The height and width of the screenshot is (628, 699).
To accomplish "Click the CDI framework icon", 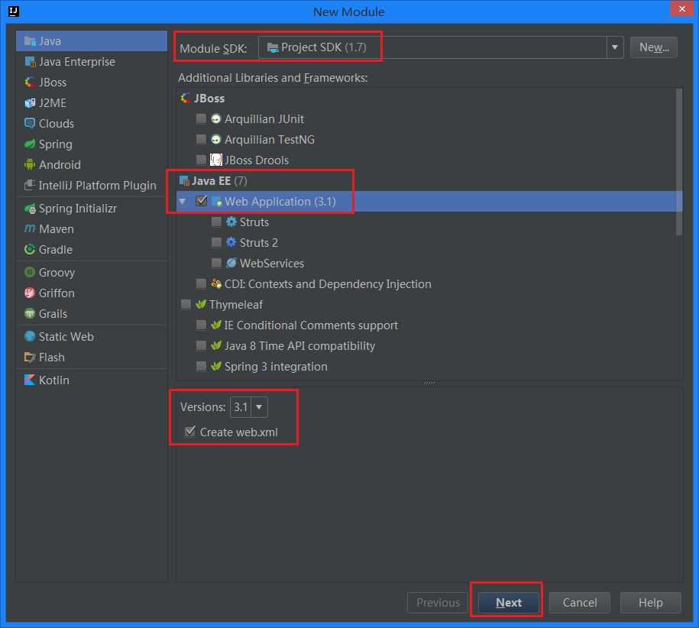I will point(216,284).
